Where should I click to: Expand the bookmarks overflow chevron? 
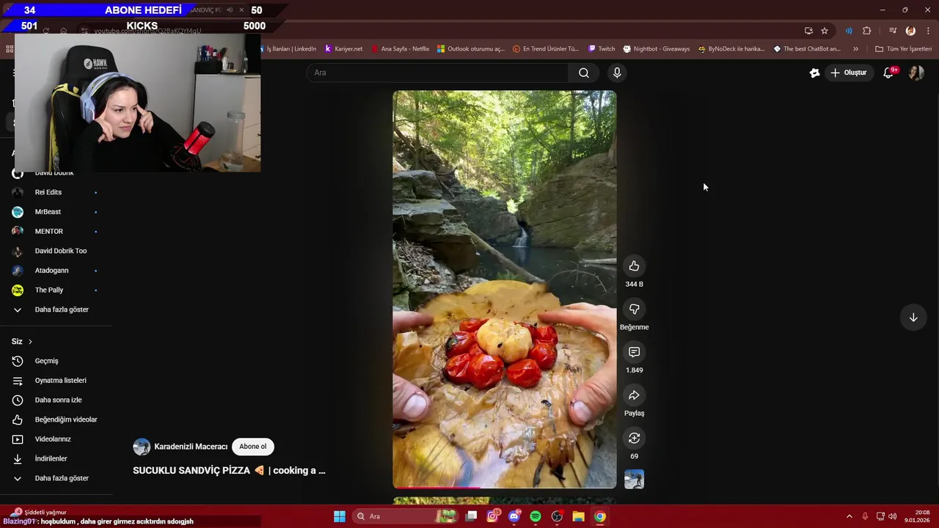(x=855, y=49)
